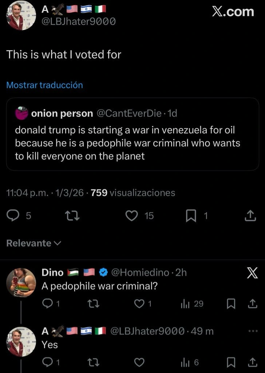Bookmark Dino's comment
This screenshot has width=265, height=373.
[231, 303]
